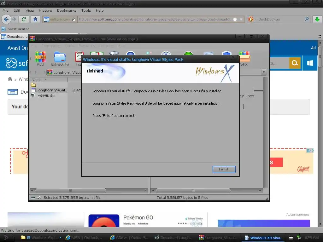This screenshot has height=242, width=323.
Task: Close the Longhorn Visual Styles Pack installer dialog
Action: [x=232, y=57]
